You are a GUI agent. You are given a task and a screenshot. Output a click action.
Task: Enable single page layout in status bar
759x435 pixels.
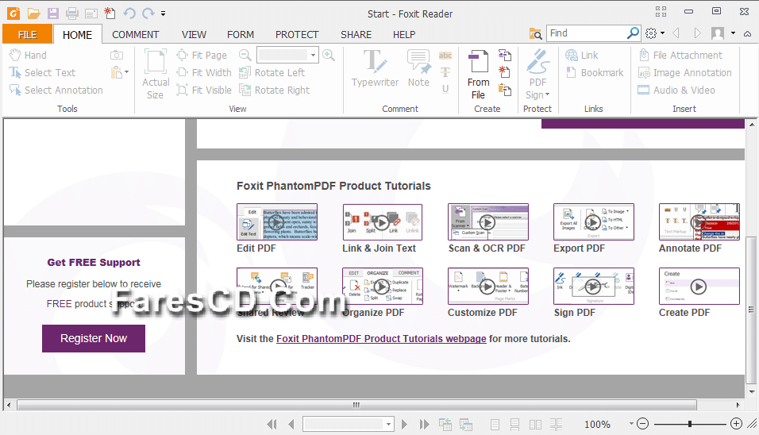point(495,425)
